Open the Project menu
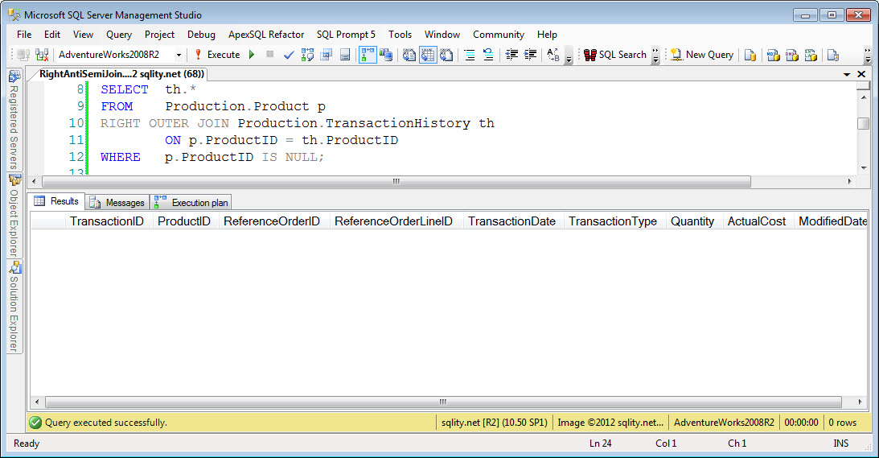This screenshot has width=879, height=458. point(159,35)
